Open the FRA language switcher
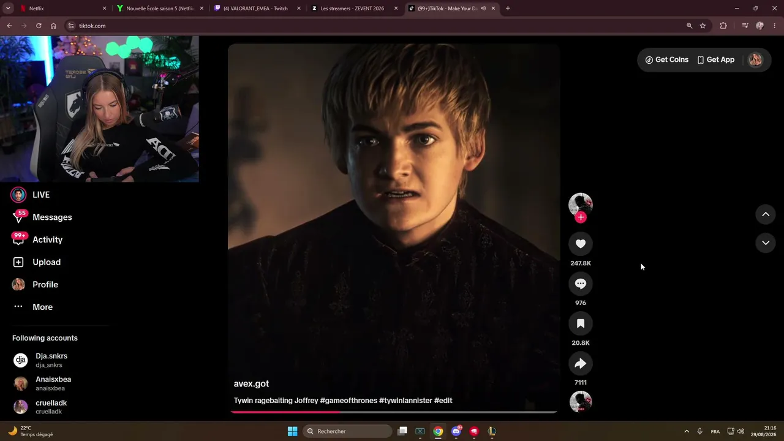The width and height of the screenshot is (784, 441). pyautogui.click(x=715, y=431)
